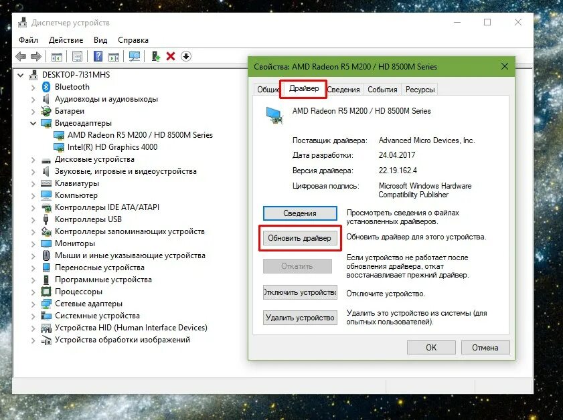Click the toolbar icon right of Help
The width and height of the screenshot is (563, 420).
[114, 56]
